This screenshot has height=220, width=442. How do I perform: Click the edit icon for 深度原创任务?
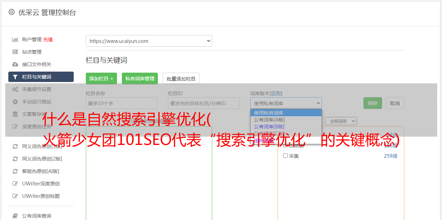(x=15, y=127)
